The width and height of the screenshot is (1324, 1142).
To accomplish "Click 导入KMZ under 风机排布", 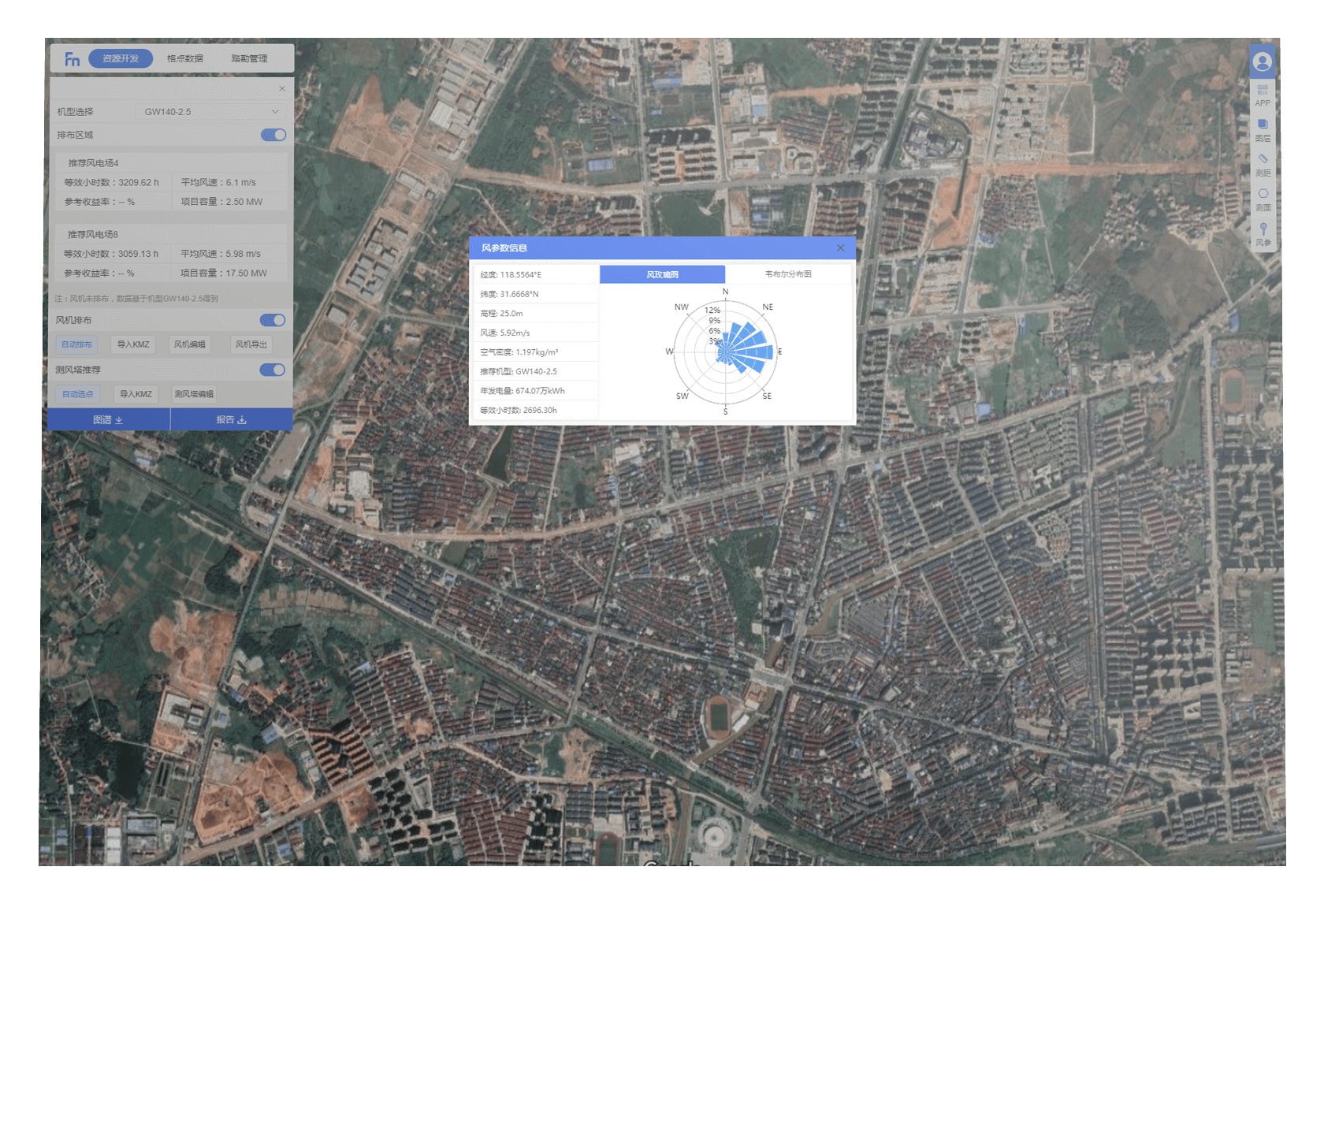I will point(133,344).
